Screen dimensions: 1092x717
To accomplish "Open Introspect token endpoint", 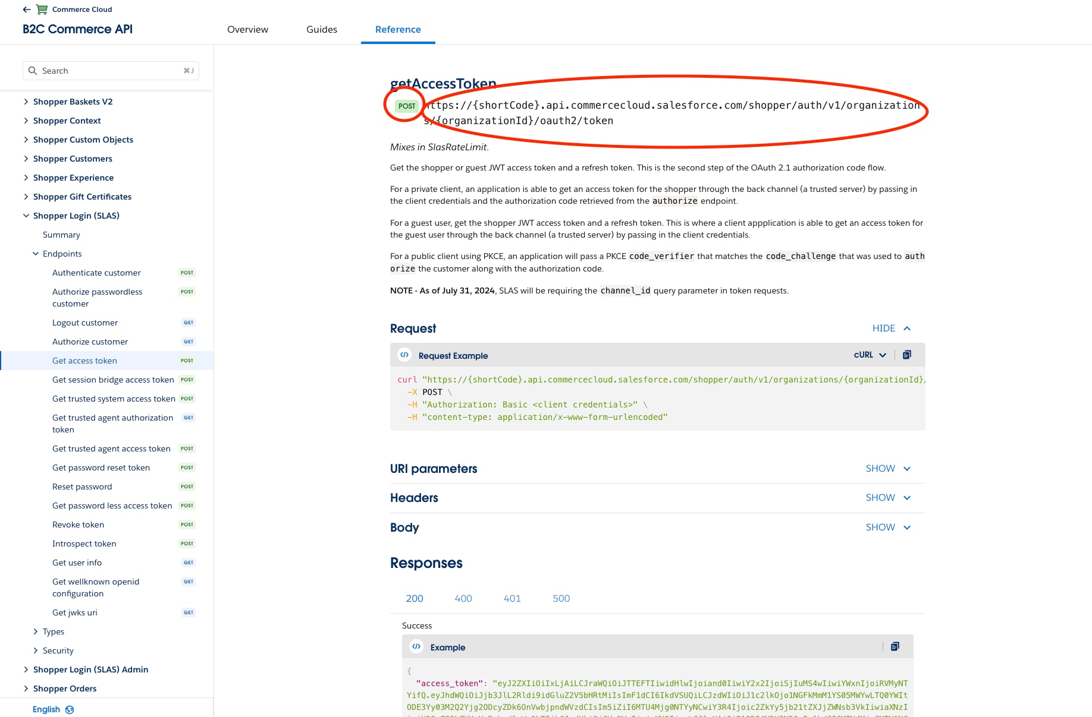I will tap(84, 544).
